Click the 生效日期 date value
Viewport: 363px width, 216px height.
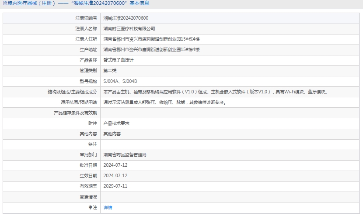point(115,176)
